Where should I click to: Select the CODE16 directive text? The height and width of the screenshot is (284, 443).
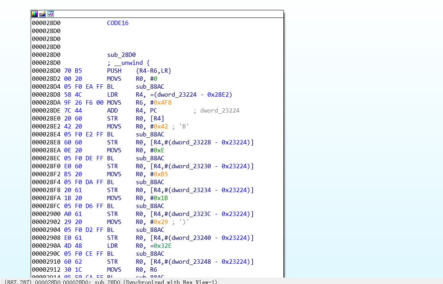(x=117, y=23)
